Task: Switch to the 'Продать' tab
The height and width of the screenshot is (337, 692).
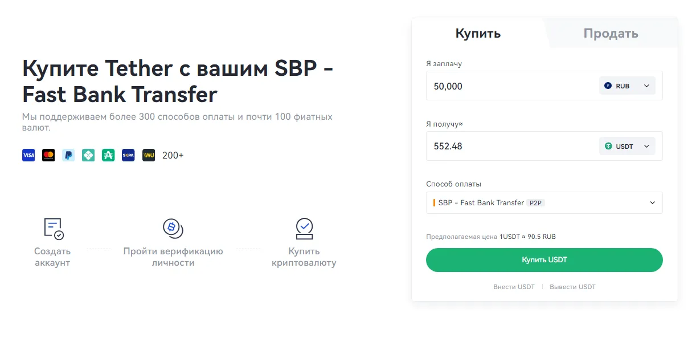Action: (x=611, y=33)
